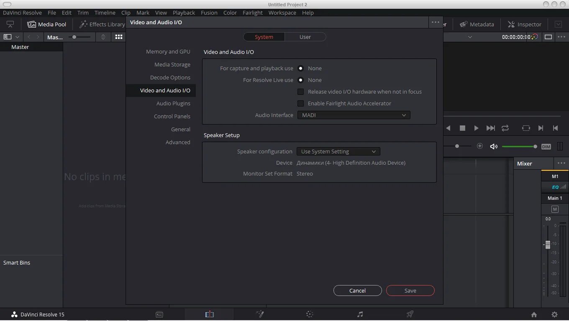Stop playback in the viewer
Image resolution: width=569 pixels, height=321 pixels.
point(462,128)
